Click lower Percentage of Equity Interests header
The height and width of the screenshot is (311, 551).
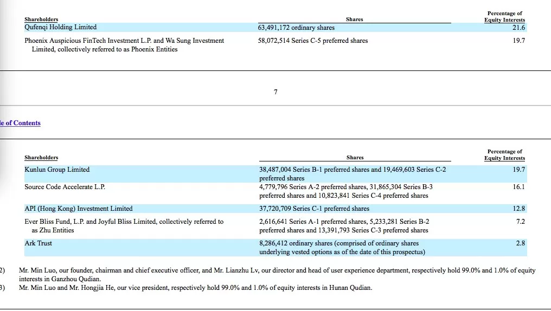pos(504,155)
